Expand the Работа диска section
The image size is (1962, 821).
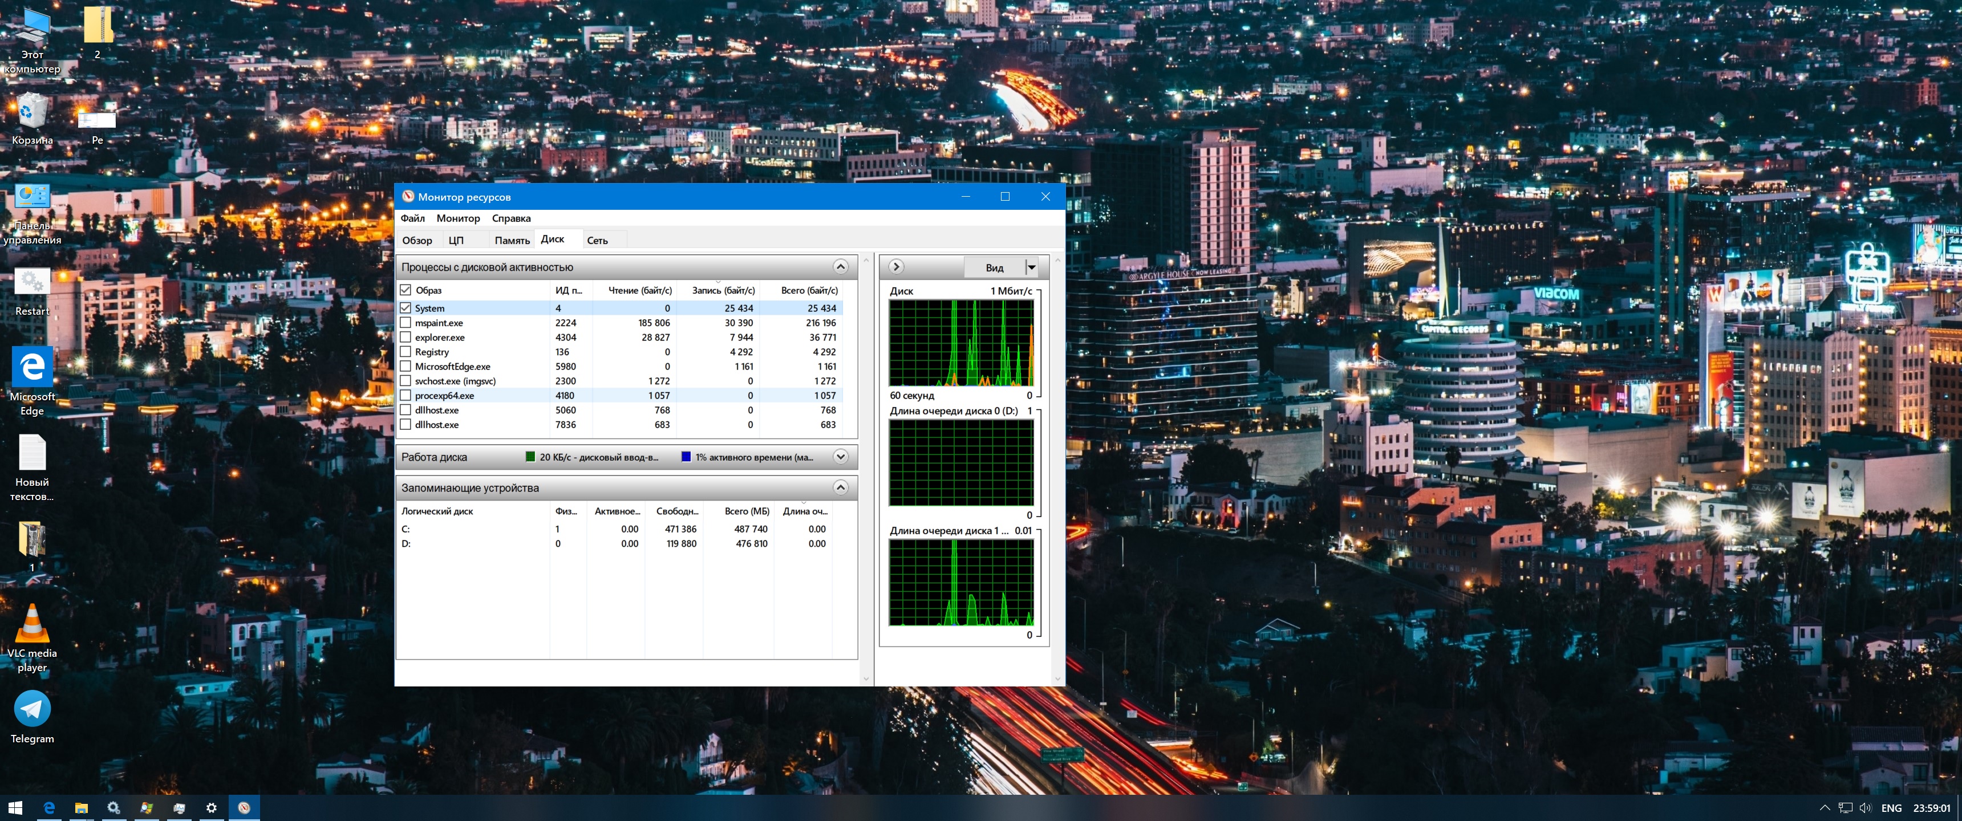click(840, 457)
